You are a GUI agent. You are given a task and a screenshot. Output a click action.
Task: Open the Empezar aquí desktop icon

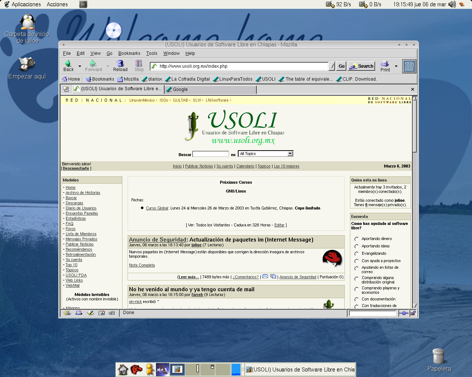[27, 68]
